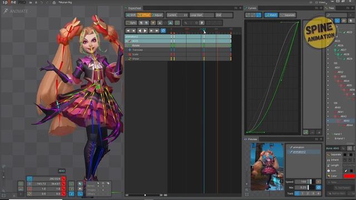Open the Dopesheet tab
This screenshot has width=356, height=200.
click(x=134, y=8)
